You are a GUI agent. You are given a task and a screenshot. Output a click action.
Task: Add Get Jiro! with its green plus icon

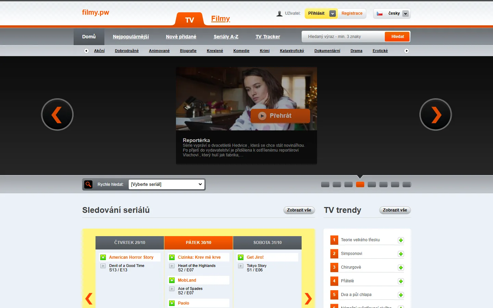coord(241,257)
